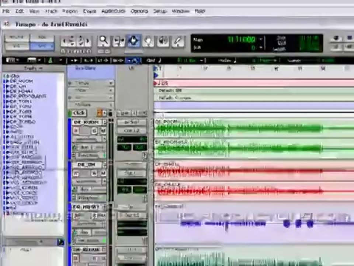Record-arm the DR_ROOM track

[76, 130]
